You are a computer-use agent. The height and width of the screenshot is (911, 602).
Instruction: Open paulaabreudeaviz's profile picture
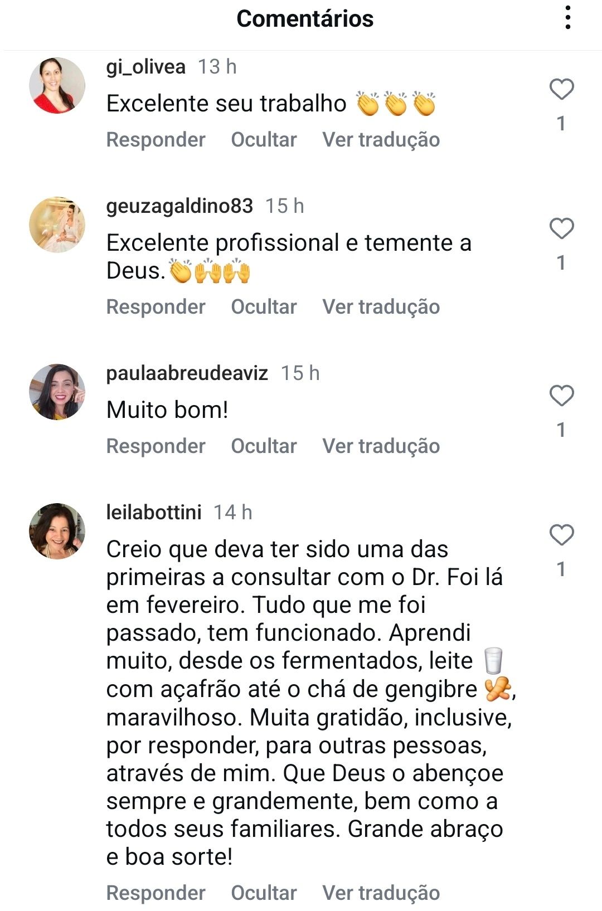pyautogui.click(x=57, y=392)
